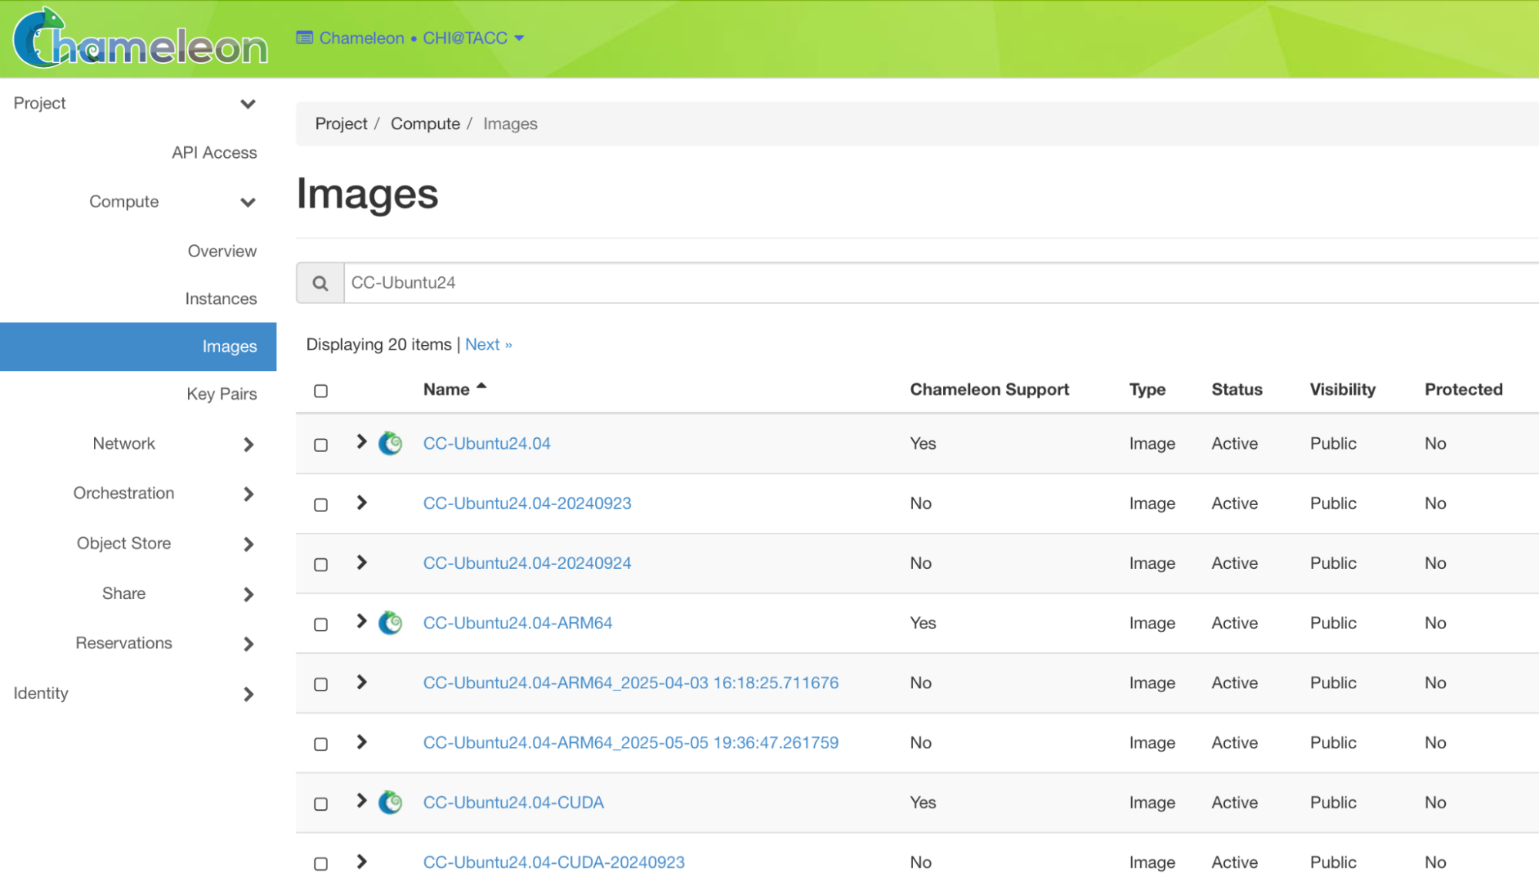
Task: Expand the ARM64_2025-05-05 image row
Action: [x=362, y=741]
